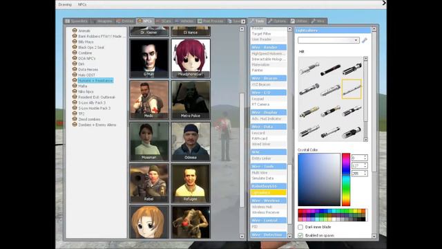
Task: Spawn the Dr. Kleiner NPC icon
Action: click(x=149, y=31)
